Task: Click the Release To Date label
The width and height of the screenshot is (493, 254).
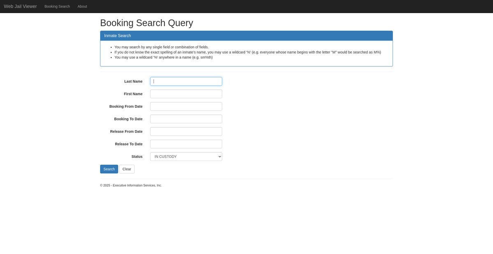Action: [x=129, y=144]
